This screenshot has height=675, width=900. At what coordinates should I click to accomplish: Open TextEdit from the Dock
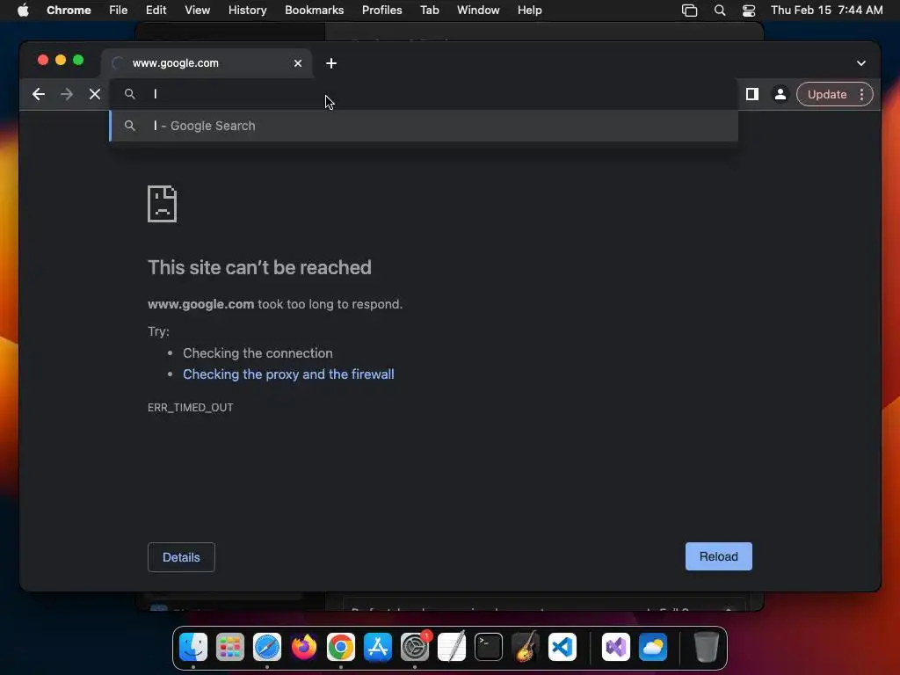pos(451,648)
